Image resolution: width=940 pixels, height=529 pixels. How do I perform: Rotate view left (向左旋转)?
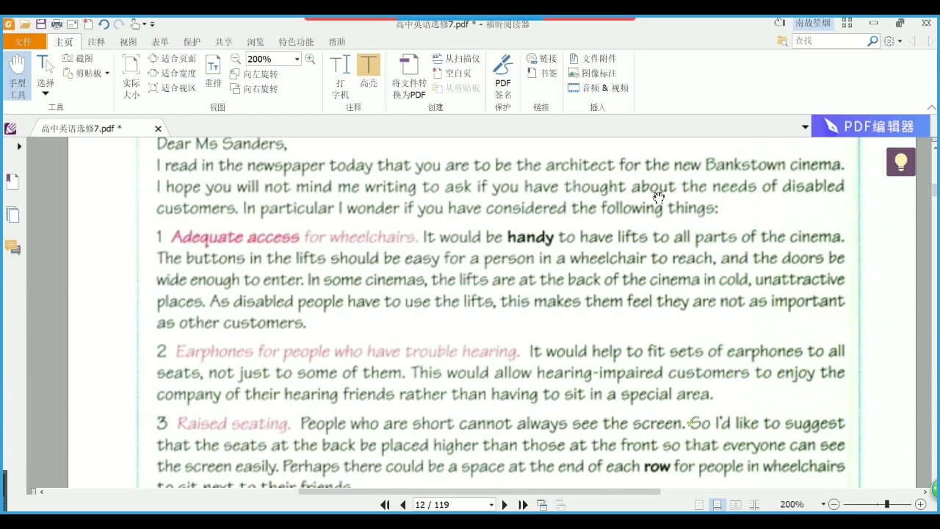tap(254, 73)
